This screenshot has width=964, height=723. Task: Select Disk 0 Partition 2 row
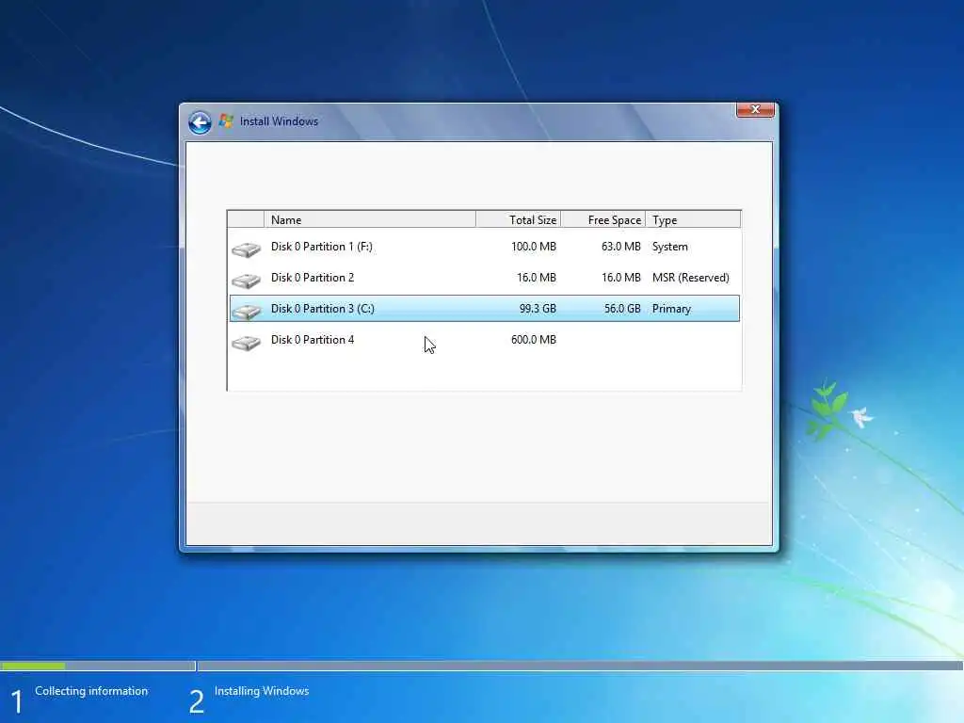(485, 278)
